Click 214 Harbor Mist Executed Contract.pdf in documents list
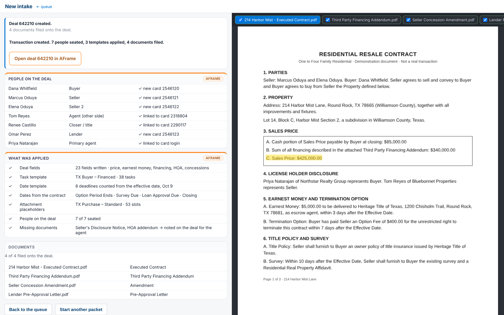Screen dimensions: 504x315 tap(48, 267)
